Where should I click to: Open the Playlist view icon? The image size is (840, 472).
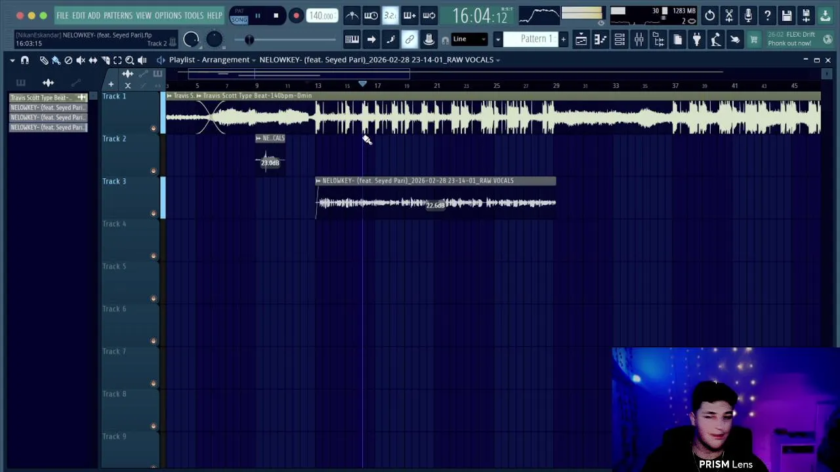[x=581, y=40]
